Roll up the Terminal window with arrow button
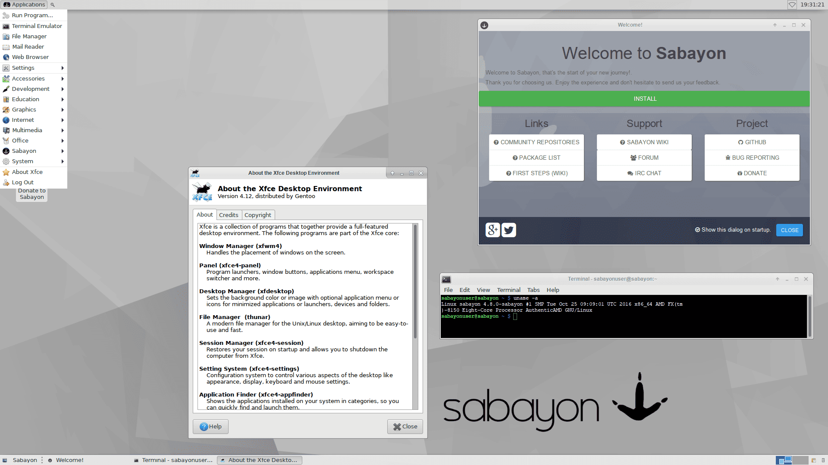The height and width of the screenshot is (465, 828). click(x=778, y=279)
